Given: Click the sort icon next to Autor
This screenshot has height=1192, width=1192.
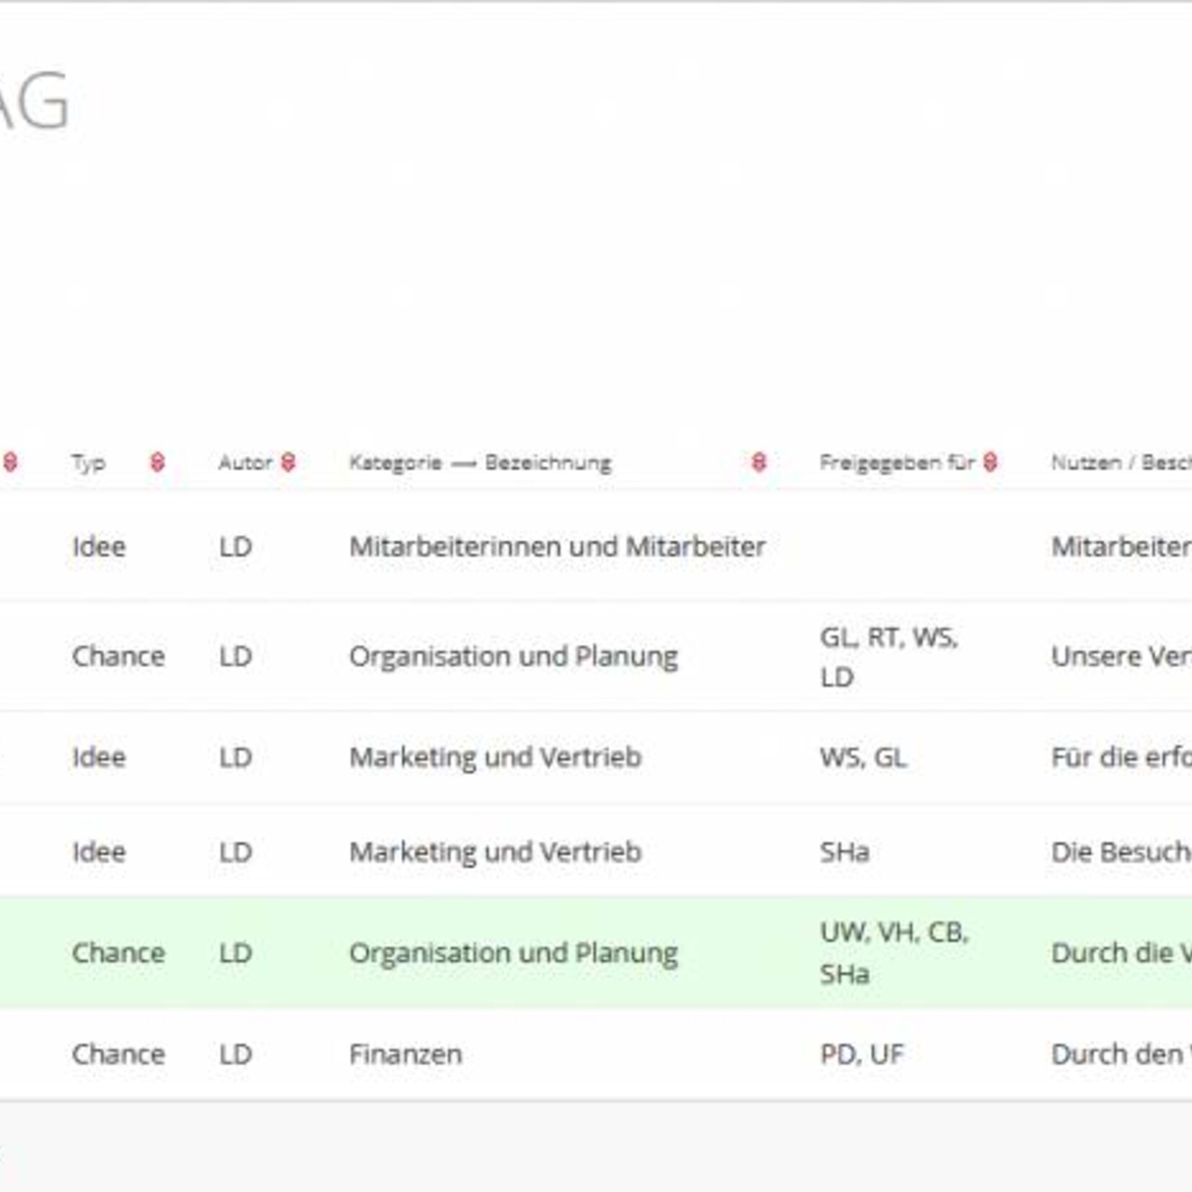Looking at the screenshot, I should point(288,462).
